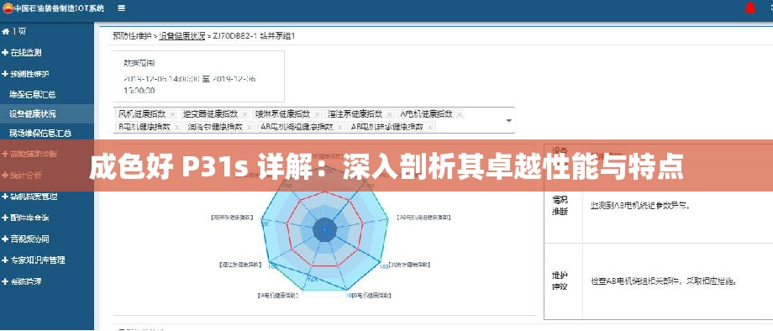773x331 pixels.
Task: Click the ZJ70DB82-1 钻井泵组1 breadcrumb text
Action: tap(254, 36)
